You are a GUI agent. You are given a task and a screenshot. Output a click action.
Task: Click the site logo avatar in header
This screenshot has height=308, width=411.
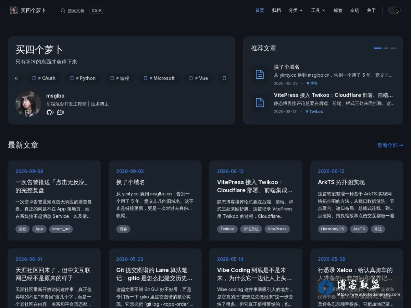tap(14, 10)
